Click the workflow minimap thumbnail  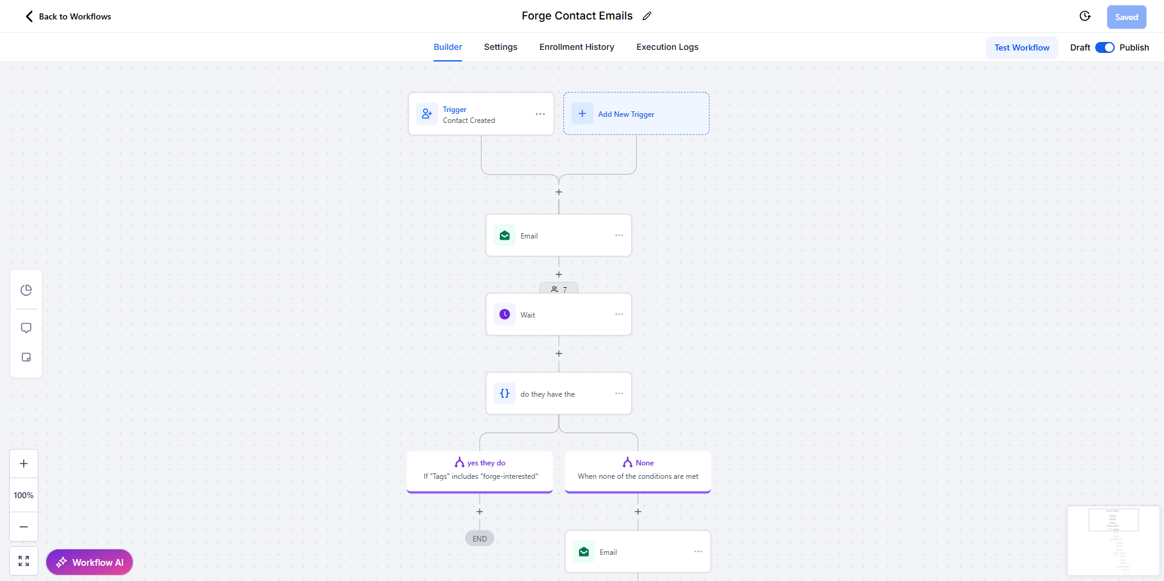(1113, 541)
